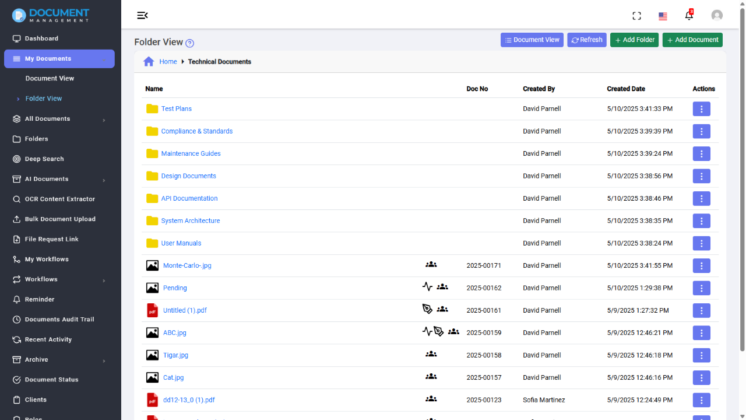Click the PDF icon beside dd12-13_0 (1).pdf
This screenshot has width=746, height=420.
point(152,400)
